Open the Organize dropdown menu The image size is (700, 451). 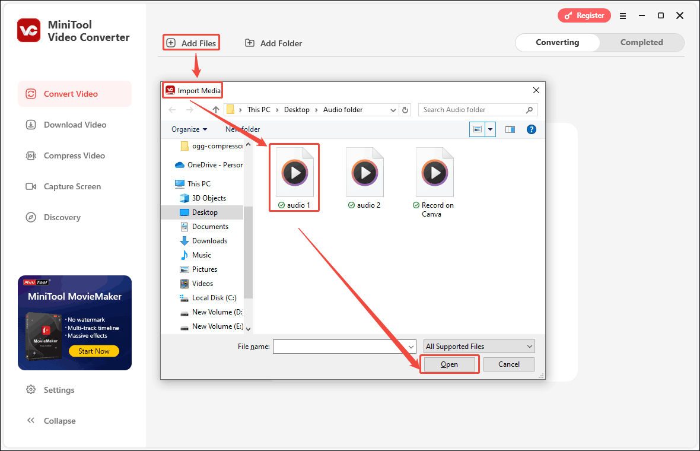click(x=189, y=129)
